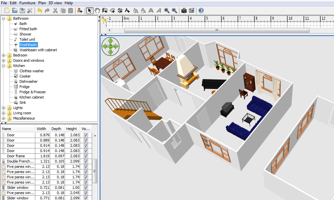
Task: Open the Preferences tools icon
Action: coord(30,11)
